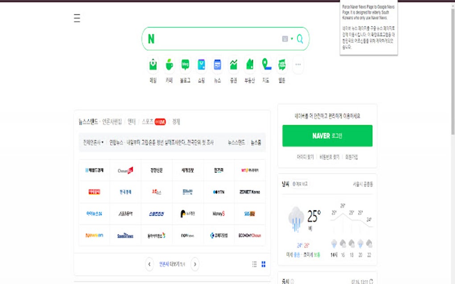This screenshot has height=284, width=455.
Task: Click the 뉴스홈 link in the ticker bar
Action: (256, 142)
